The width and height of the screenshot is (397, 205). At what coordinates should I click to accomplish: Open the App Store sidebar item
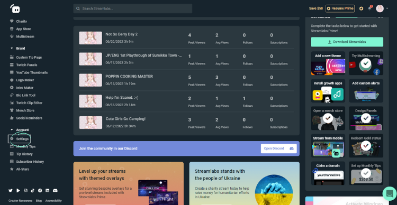point(23,29)
